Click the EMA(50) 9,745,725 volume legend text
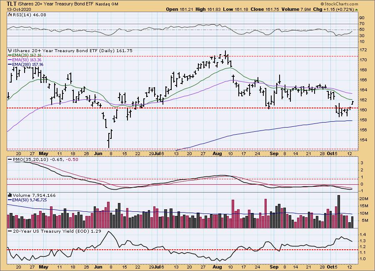This screenshot has width=375, height=271. click(30, 200)
